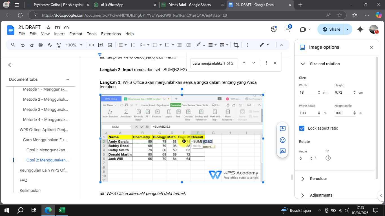Screen dimensions: 385x216
Task: Open the Extensions menu
Action: [111, 34]
